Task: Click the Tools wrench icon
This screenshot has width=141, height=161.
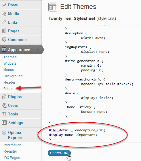Action: (4, 114)
